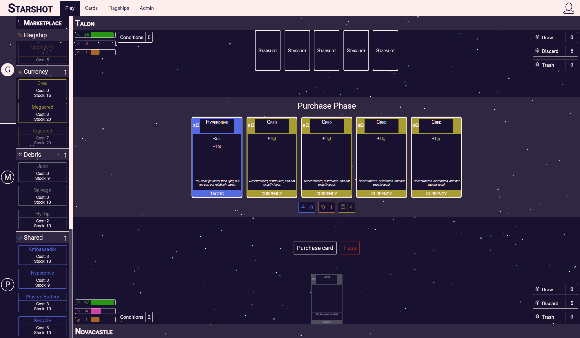Collapse the Currency section arrow
Image resolution: width=580 pixels, height=338 pixels.
click(65, 72)
